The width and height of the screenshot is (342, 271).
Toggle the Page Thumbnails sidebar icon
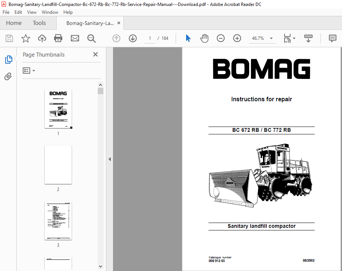[9, 60]
